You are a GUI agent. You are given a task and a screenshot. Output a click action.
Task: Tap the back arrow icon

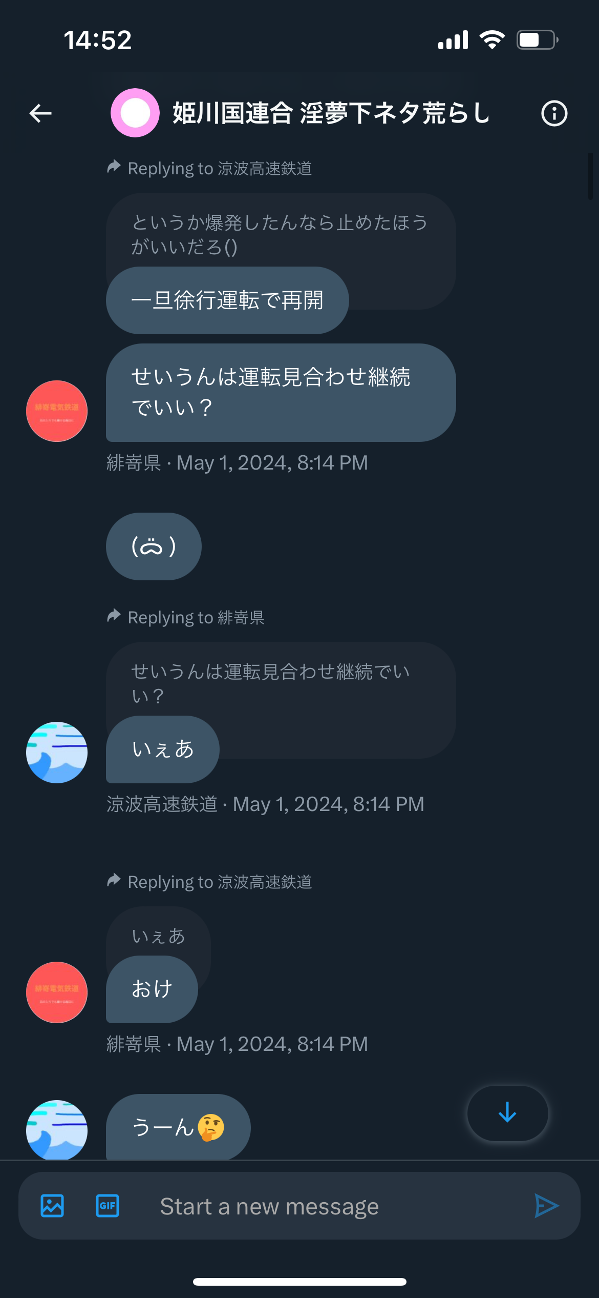pyautogui.click(x=40, y=113)
